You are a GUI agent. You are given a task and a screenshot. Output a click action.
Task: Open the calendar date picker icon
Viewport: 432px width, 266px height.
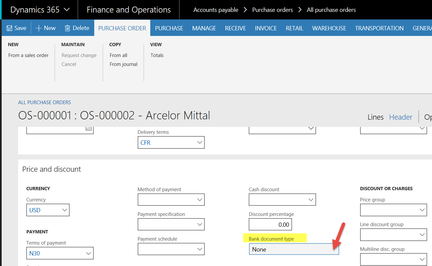pyautogui.click(x=88, y=129)
